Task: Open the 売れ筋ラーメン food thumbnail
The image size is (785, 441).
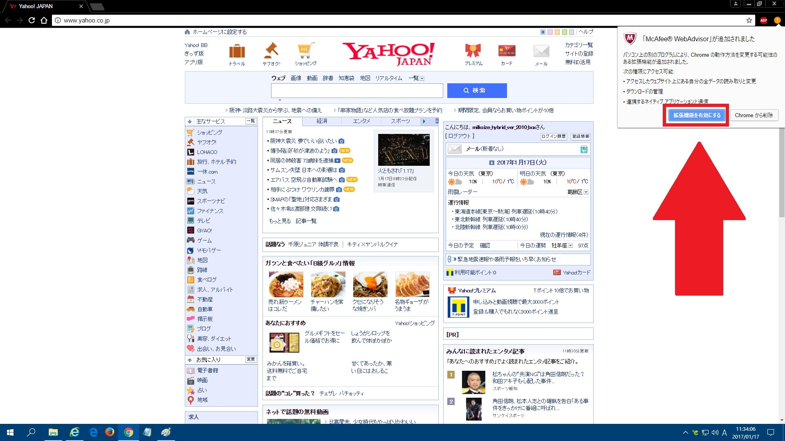Action: (286, 285)
